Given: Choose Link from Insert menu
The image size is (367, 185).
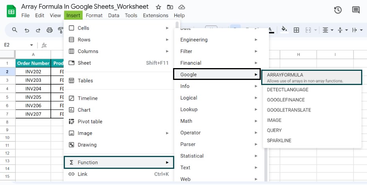Looking at the screenshot, I should pyautogui.click(x=119, y=174).
